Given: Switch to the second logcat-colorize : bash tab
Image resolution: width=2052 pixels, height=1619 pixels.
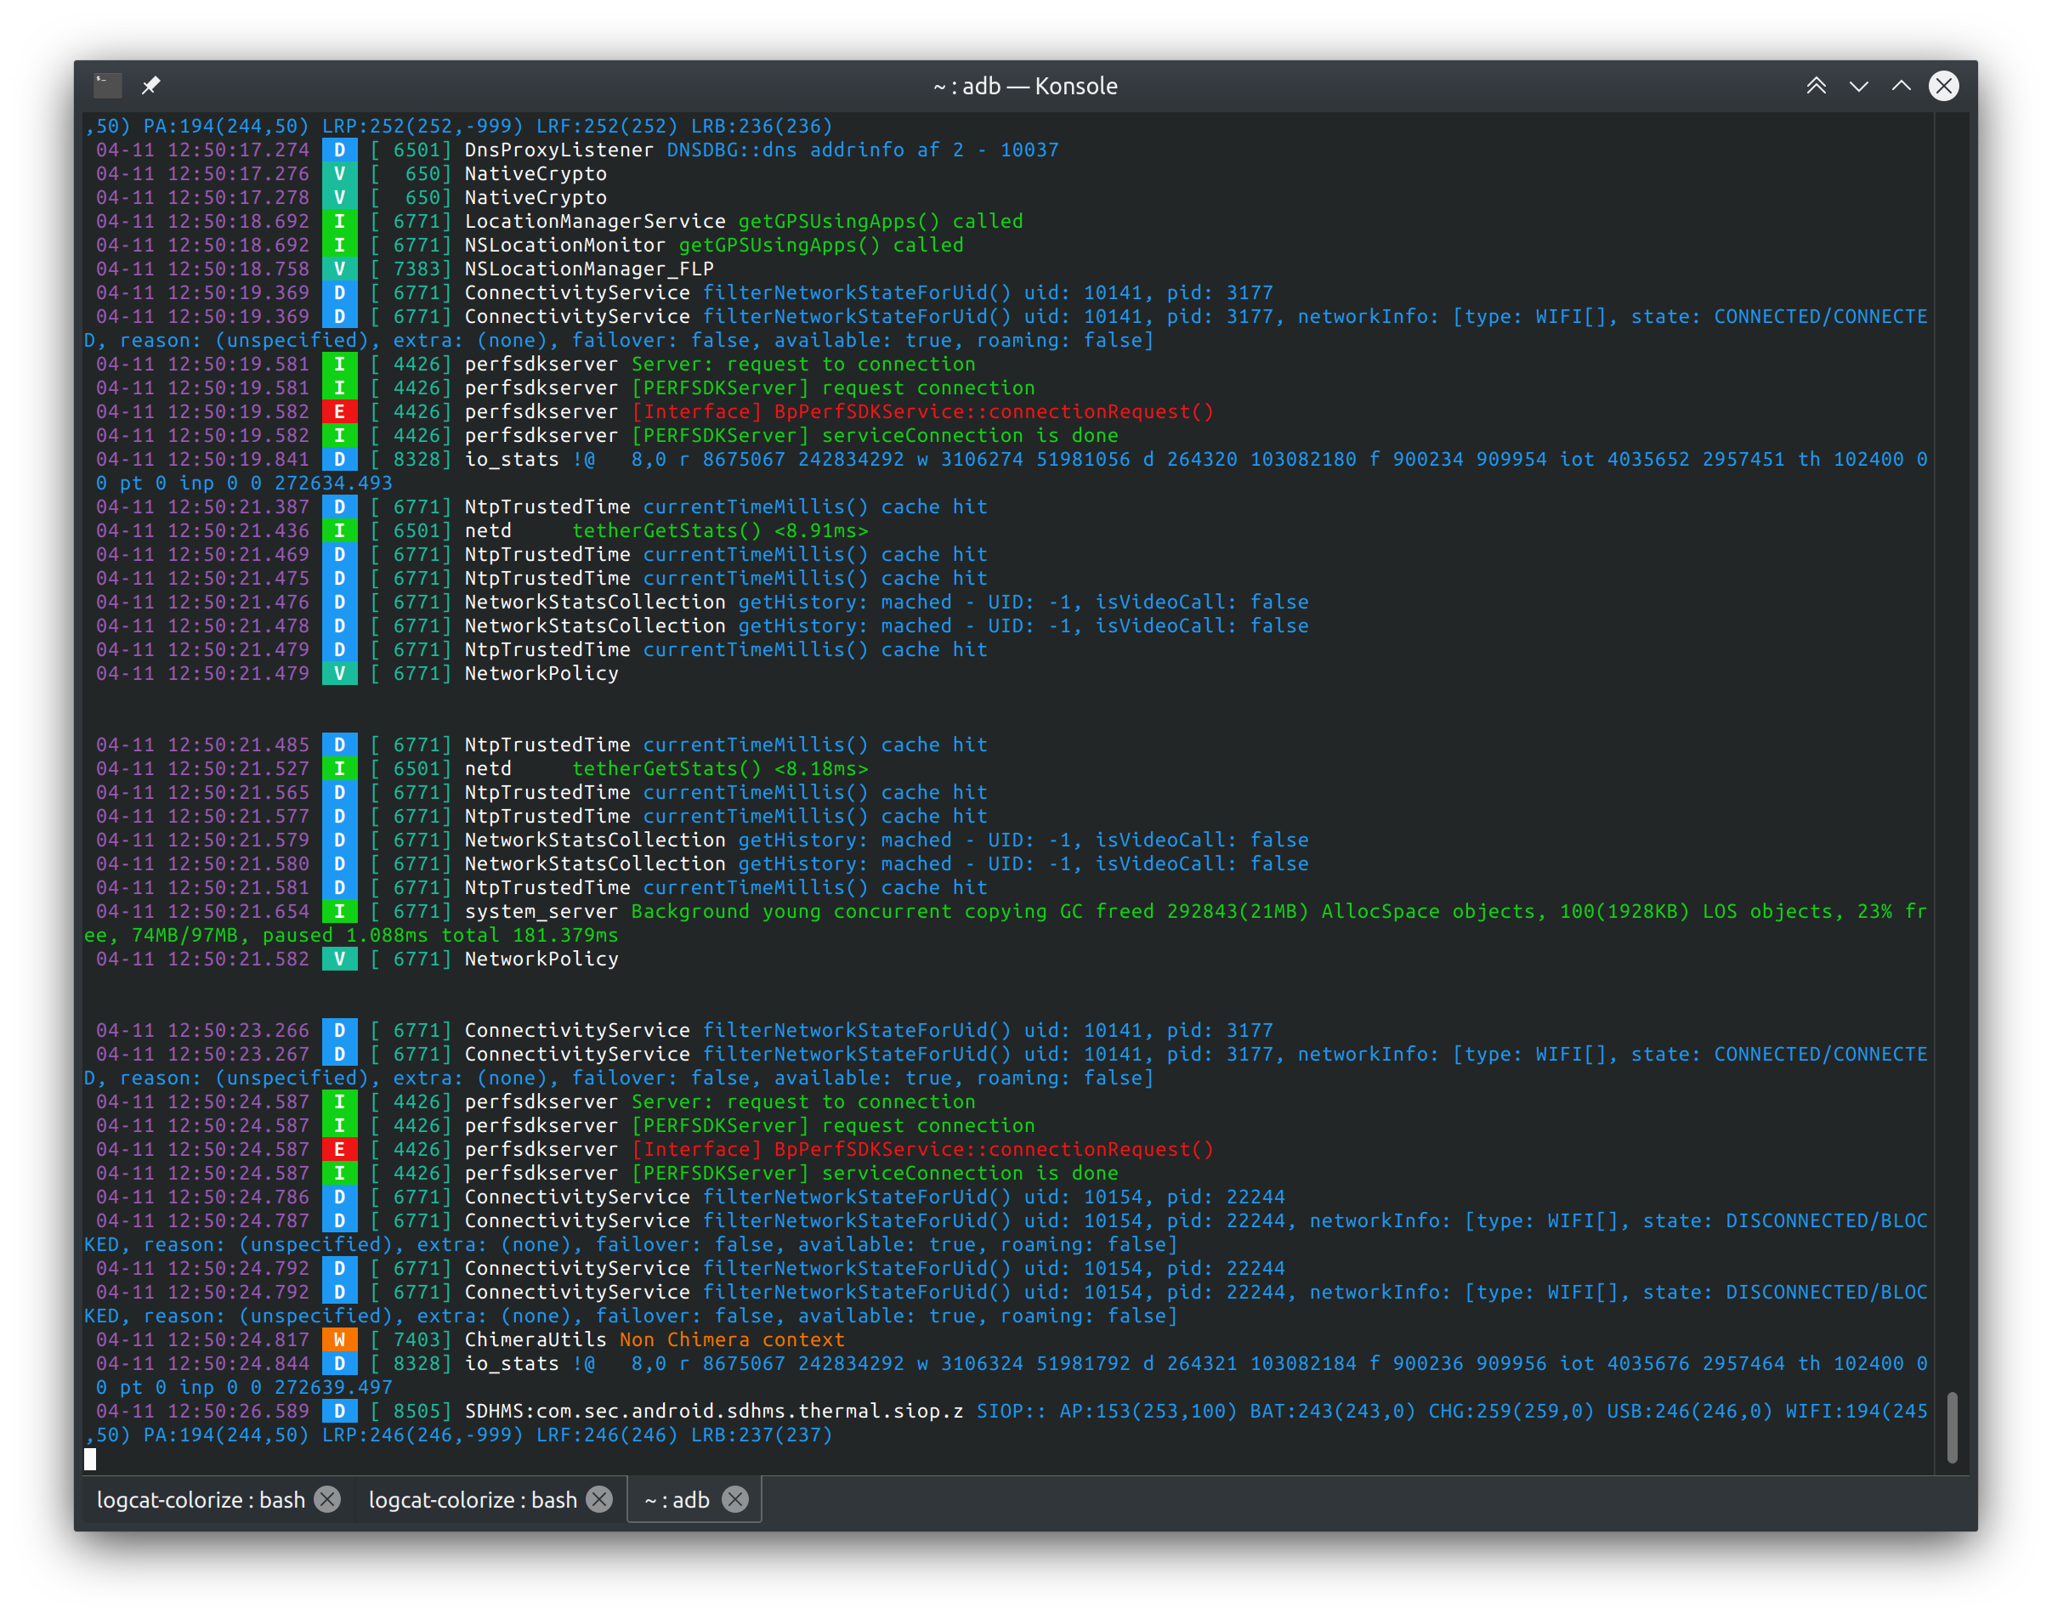Looking at the screenshot, I should point(473,1499).
